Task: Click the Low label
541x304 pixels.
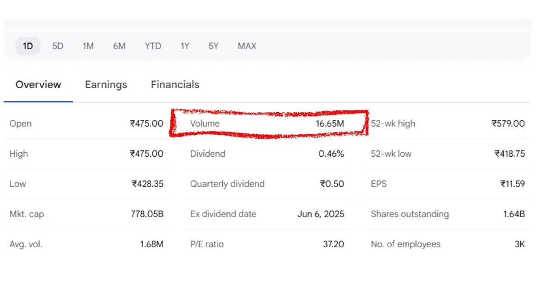Action: [x=18, y=184]
